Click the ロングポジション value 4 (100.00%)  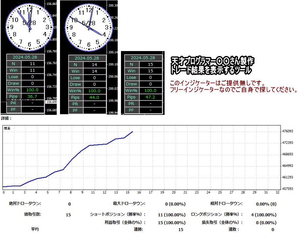(x=264, y=215)
